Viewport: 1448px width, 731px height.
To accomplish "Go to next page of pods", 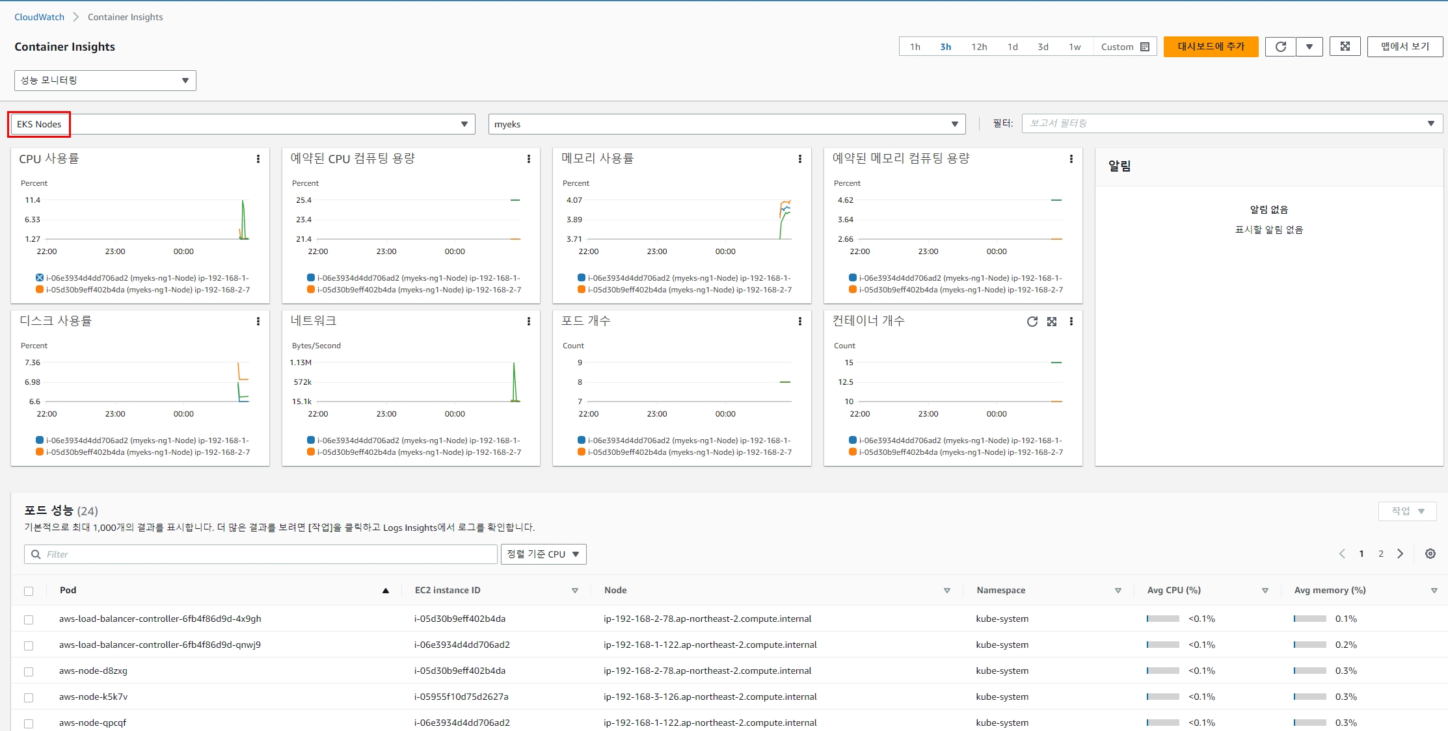I will coord(1401,554).
